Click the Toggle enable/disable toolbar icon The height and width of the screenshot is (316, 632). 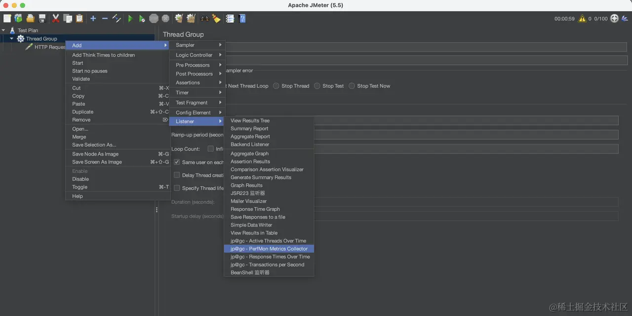pyautogui.click(x=117, y=18)
